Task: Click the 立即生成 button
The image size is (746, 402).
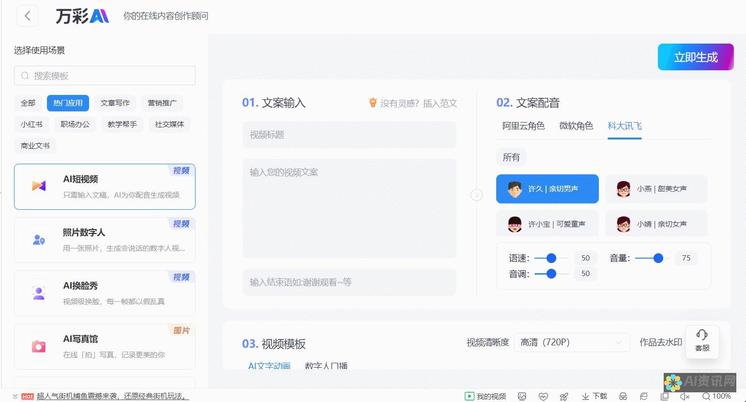Action: (696, 57)
